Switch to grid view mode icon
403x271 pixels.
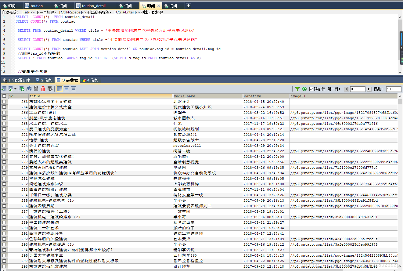point(60,89)
